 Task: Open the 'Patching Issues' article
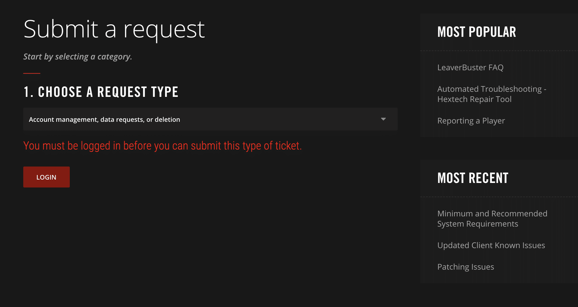pos(466,267)
